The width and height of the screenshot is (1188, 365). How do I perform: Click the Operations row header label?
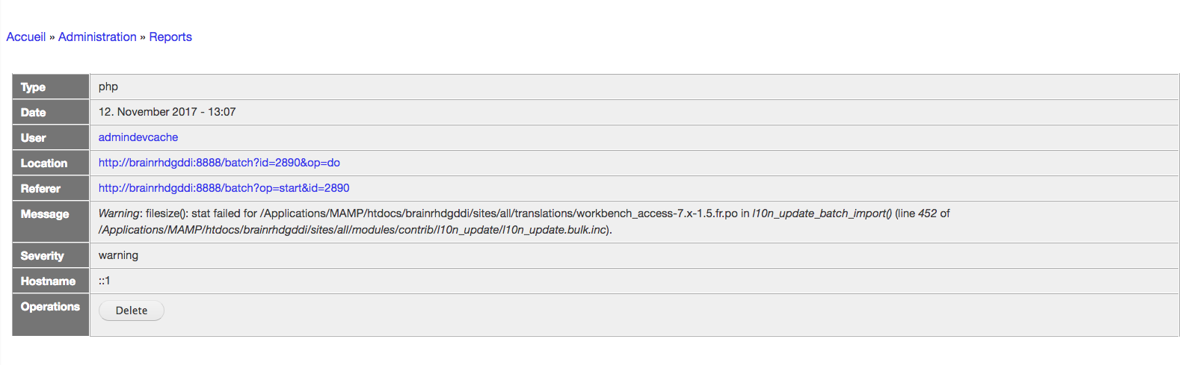point(50,307)
